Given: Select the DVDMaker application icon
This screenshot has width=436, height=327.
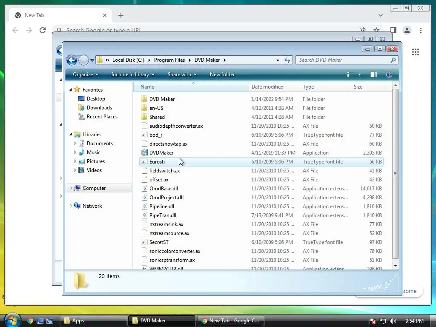Looking at the screenshot, I should pyautogui.click(x=144, y=153).
